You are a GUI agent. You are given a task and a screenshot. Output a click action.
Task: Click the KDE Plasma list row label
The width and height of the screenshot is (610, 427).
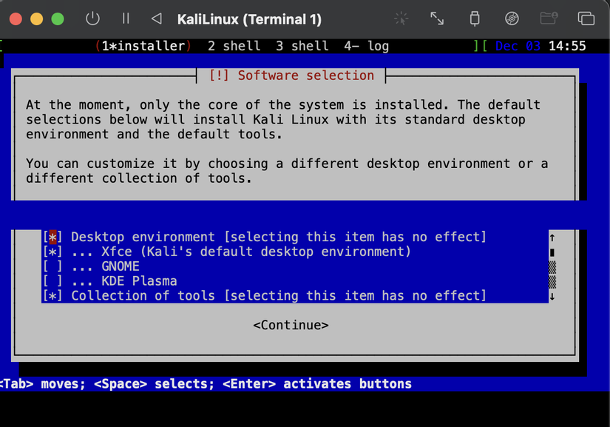click(x=139, y=281)
